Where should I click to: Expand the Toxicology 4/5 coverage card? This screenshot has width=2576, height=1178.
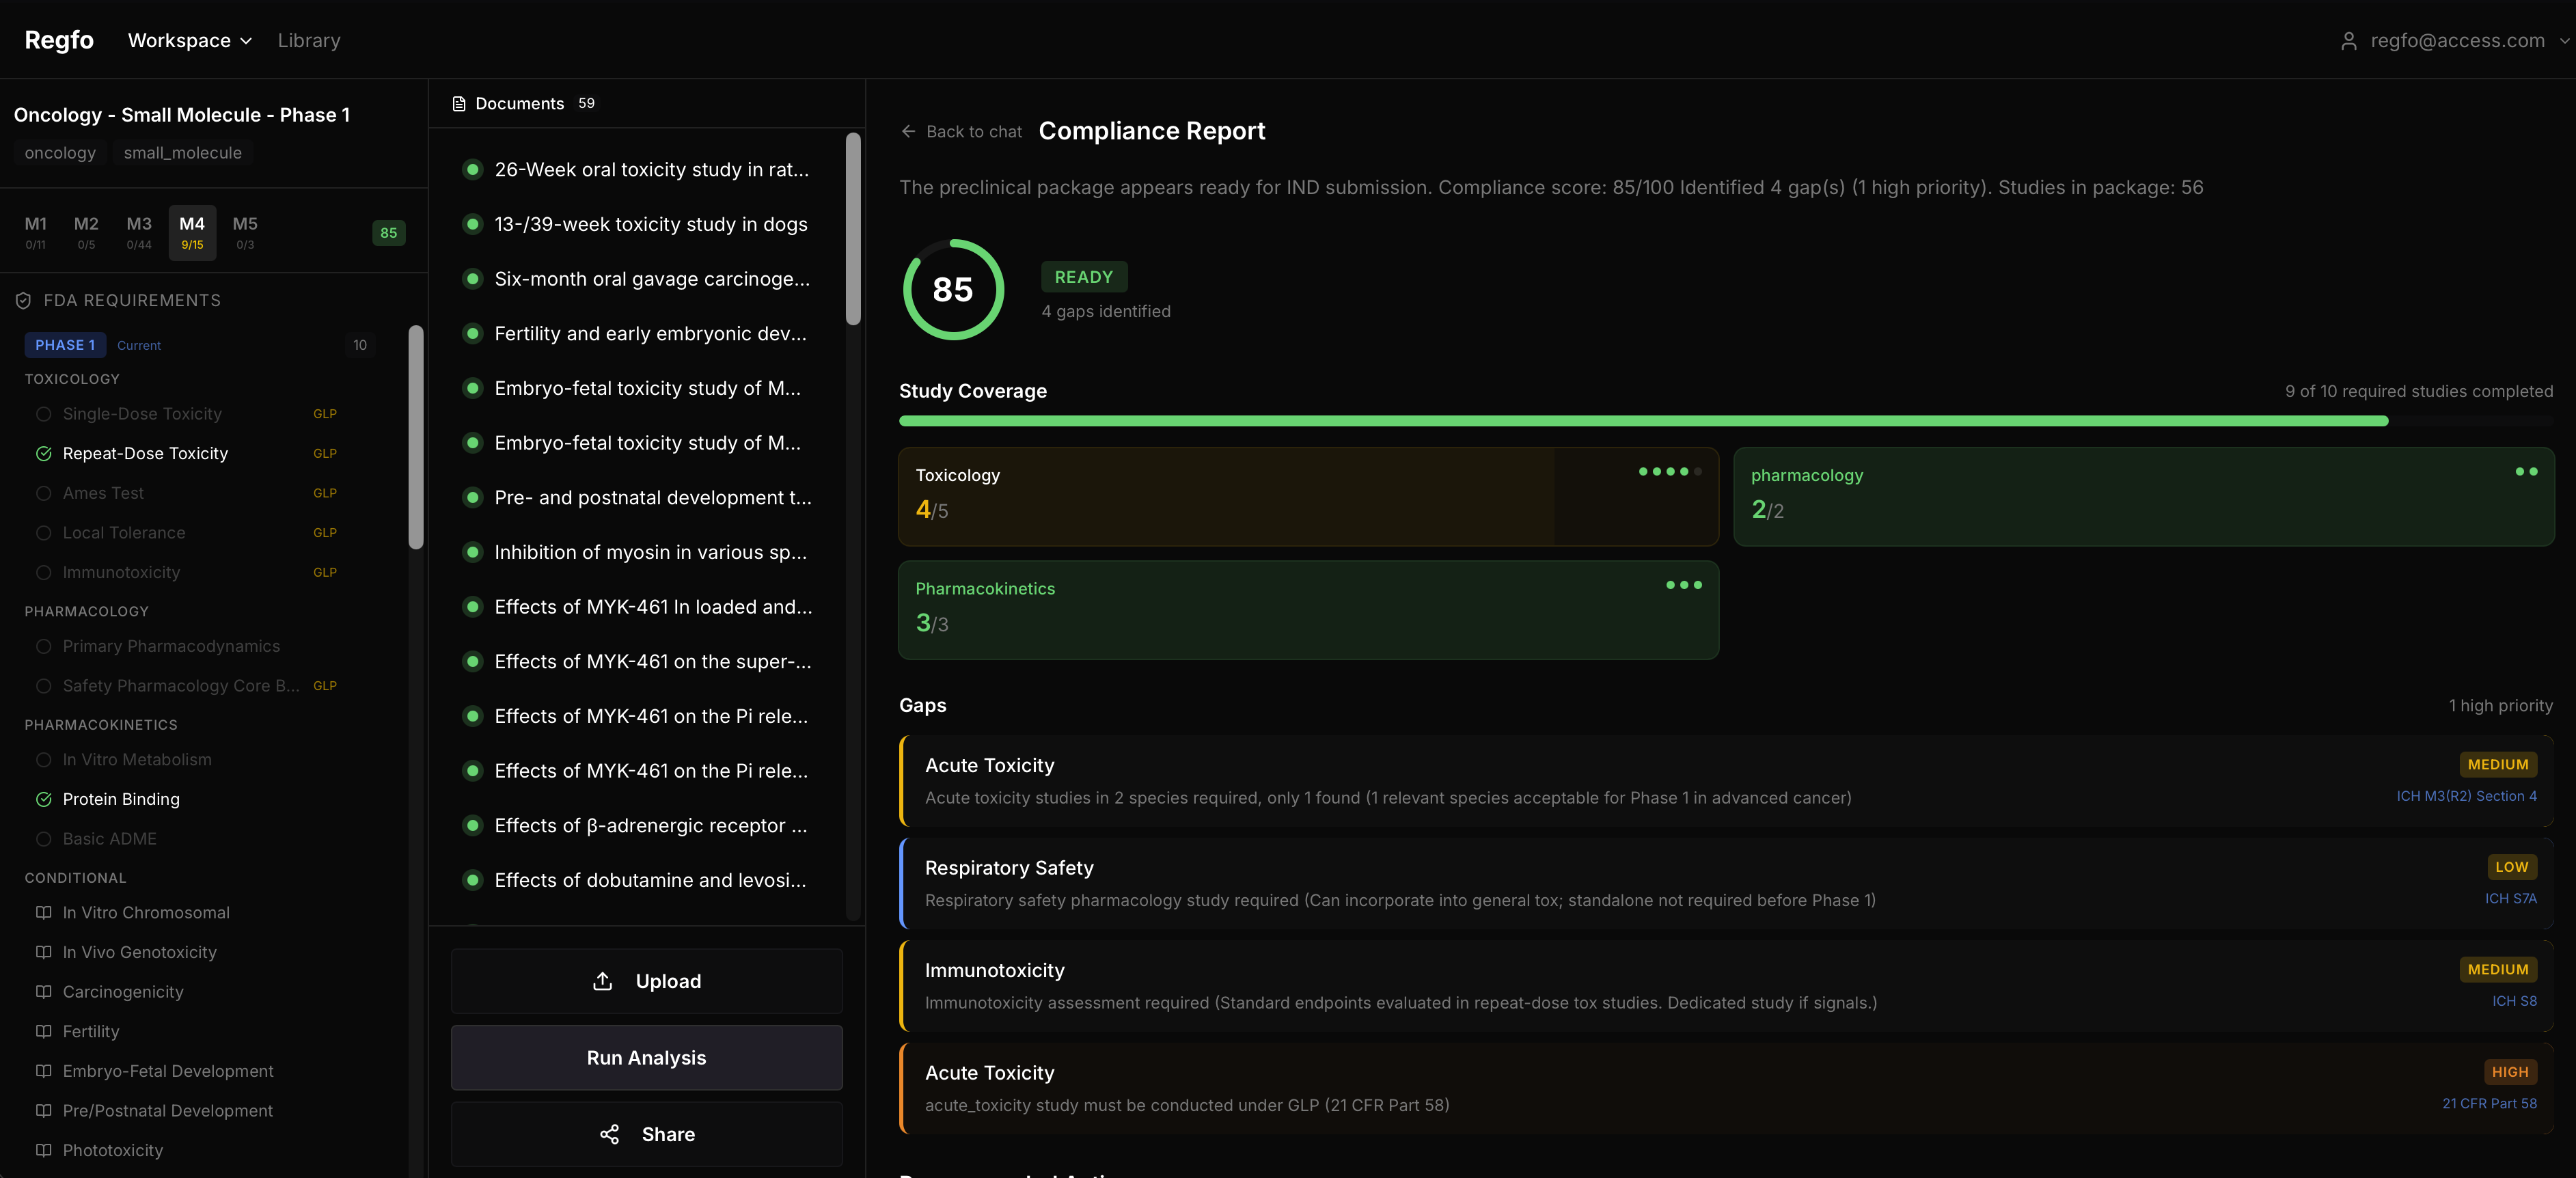tap(1307, 496)
